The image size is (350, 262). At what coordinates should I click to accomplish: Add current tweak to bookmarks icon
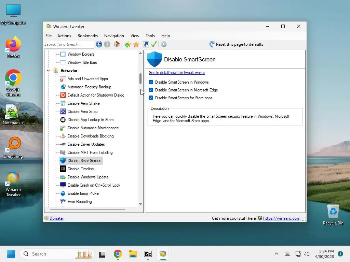point(128,44)
